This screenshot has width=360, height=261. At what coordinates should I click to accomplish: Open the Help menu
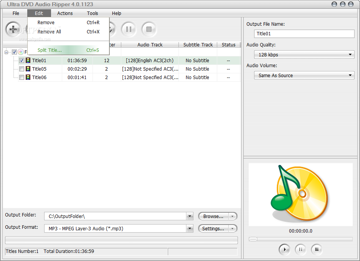tap(116, 13)
